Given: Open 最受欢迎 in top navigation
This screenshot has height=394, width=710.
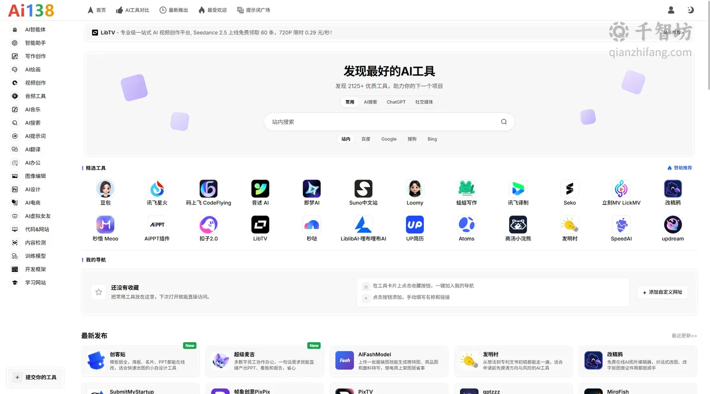Looking at the screenshot, I should click(x=213, y=10).
